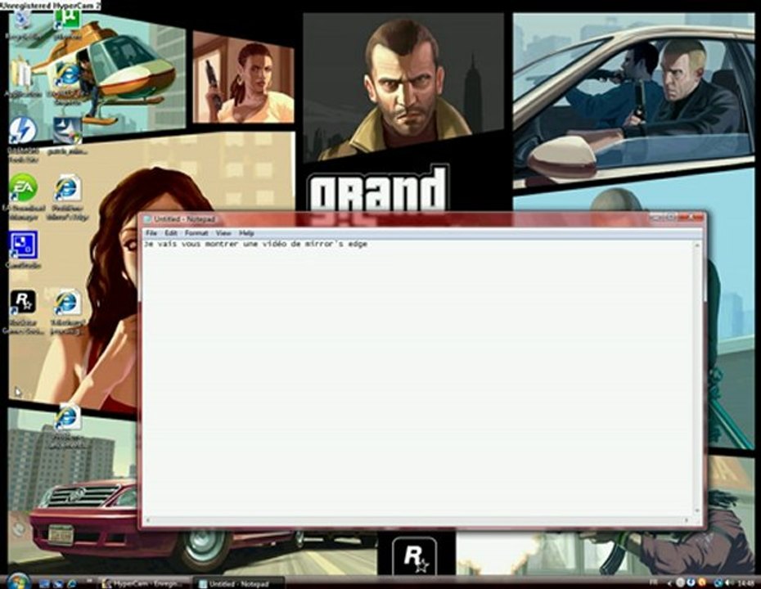Click the Switch Windows quick launch icon
This screenshot has width=761, height=589.
point(58,582)
